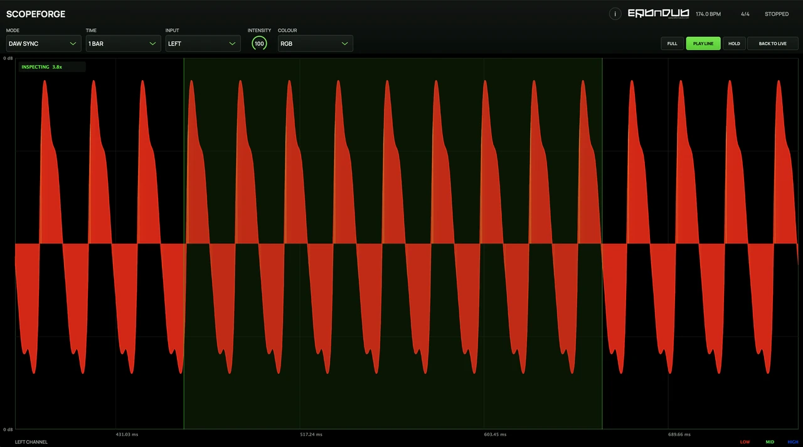The height and width of the screenshot is (447, 803).
Task: Click the 4/4 time signature readout
Action: click(x=745, y=14)
